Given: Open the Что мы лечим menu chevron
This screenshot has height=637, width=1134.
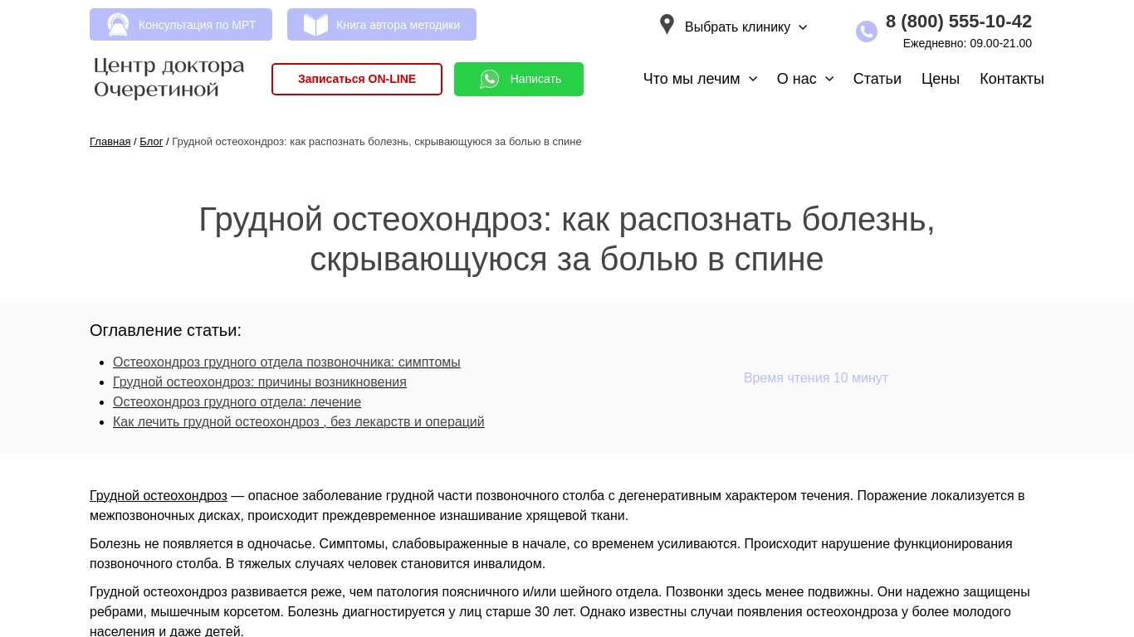Looking at the screenshot, I should (753, 79).
